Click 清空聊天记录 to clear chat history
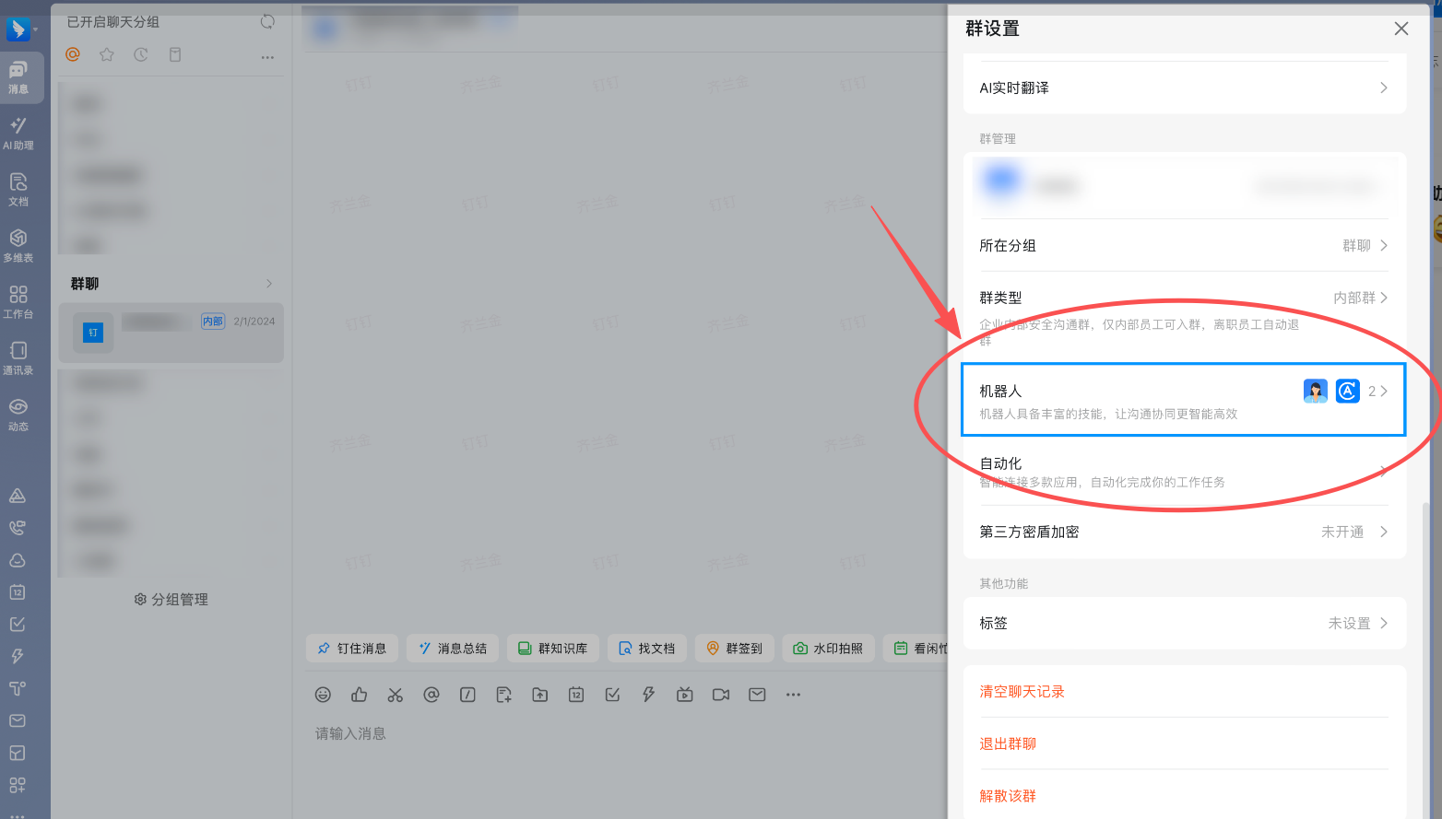 tap(1022, 691)
